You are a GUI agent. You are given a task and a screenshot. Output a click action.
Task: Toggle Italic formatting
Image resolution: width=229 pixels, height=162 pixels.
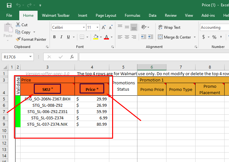click(x=61, y=37)
